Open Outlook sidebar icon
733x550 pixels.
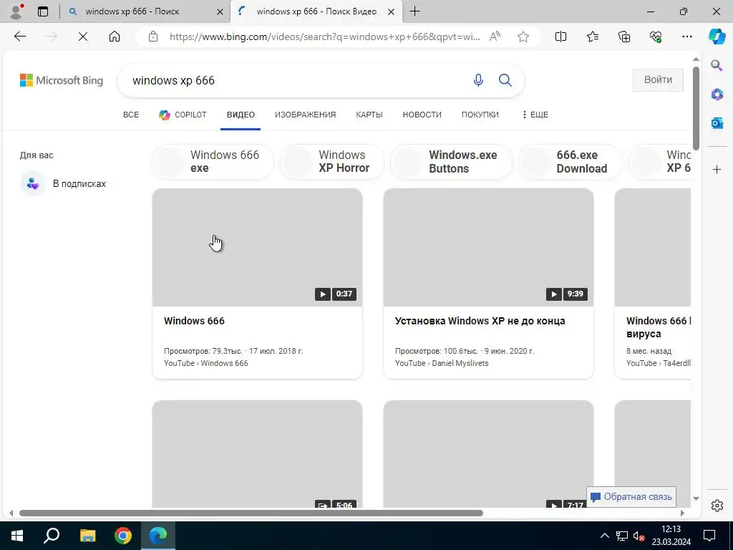pos(717,123)
